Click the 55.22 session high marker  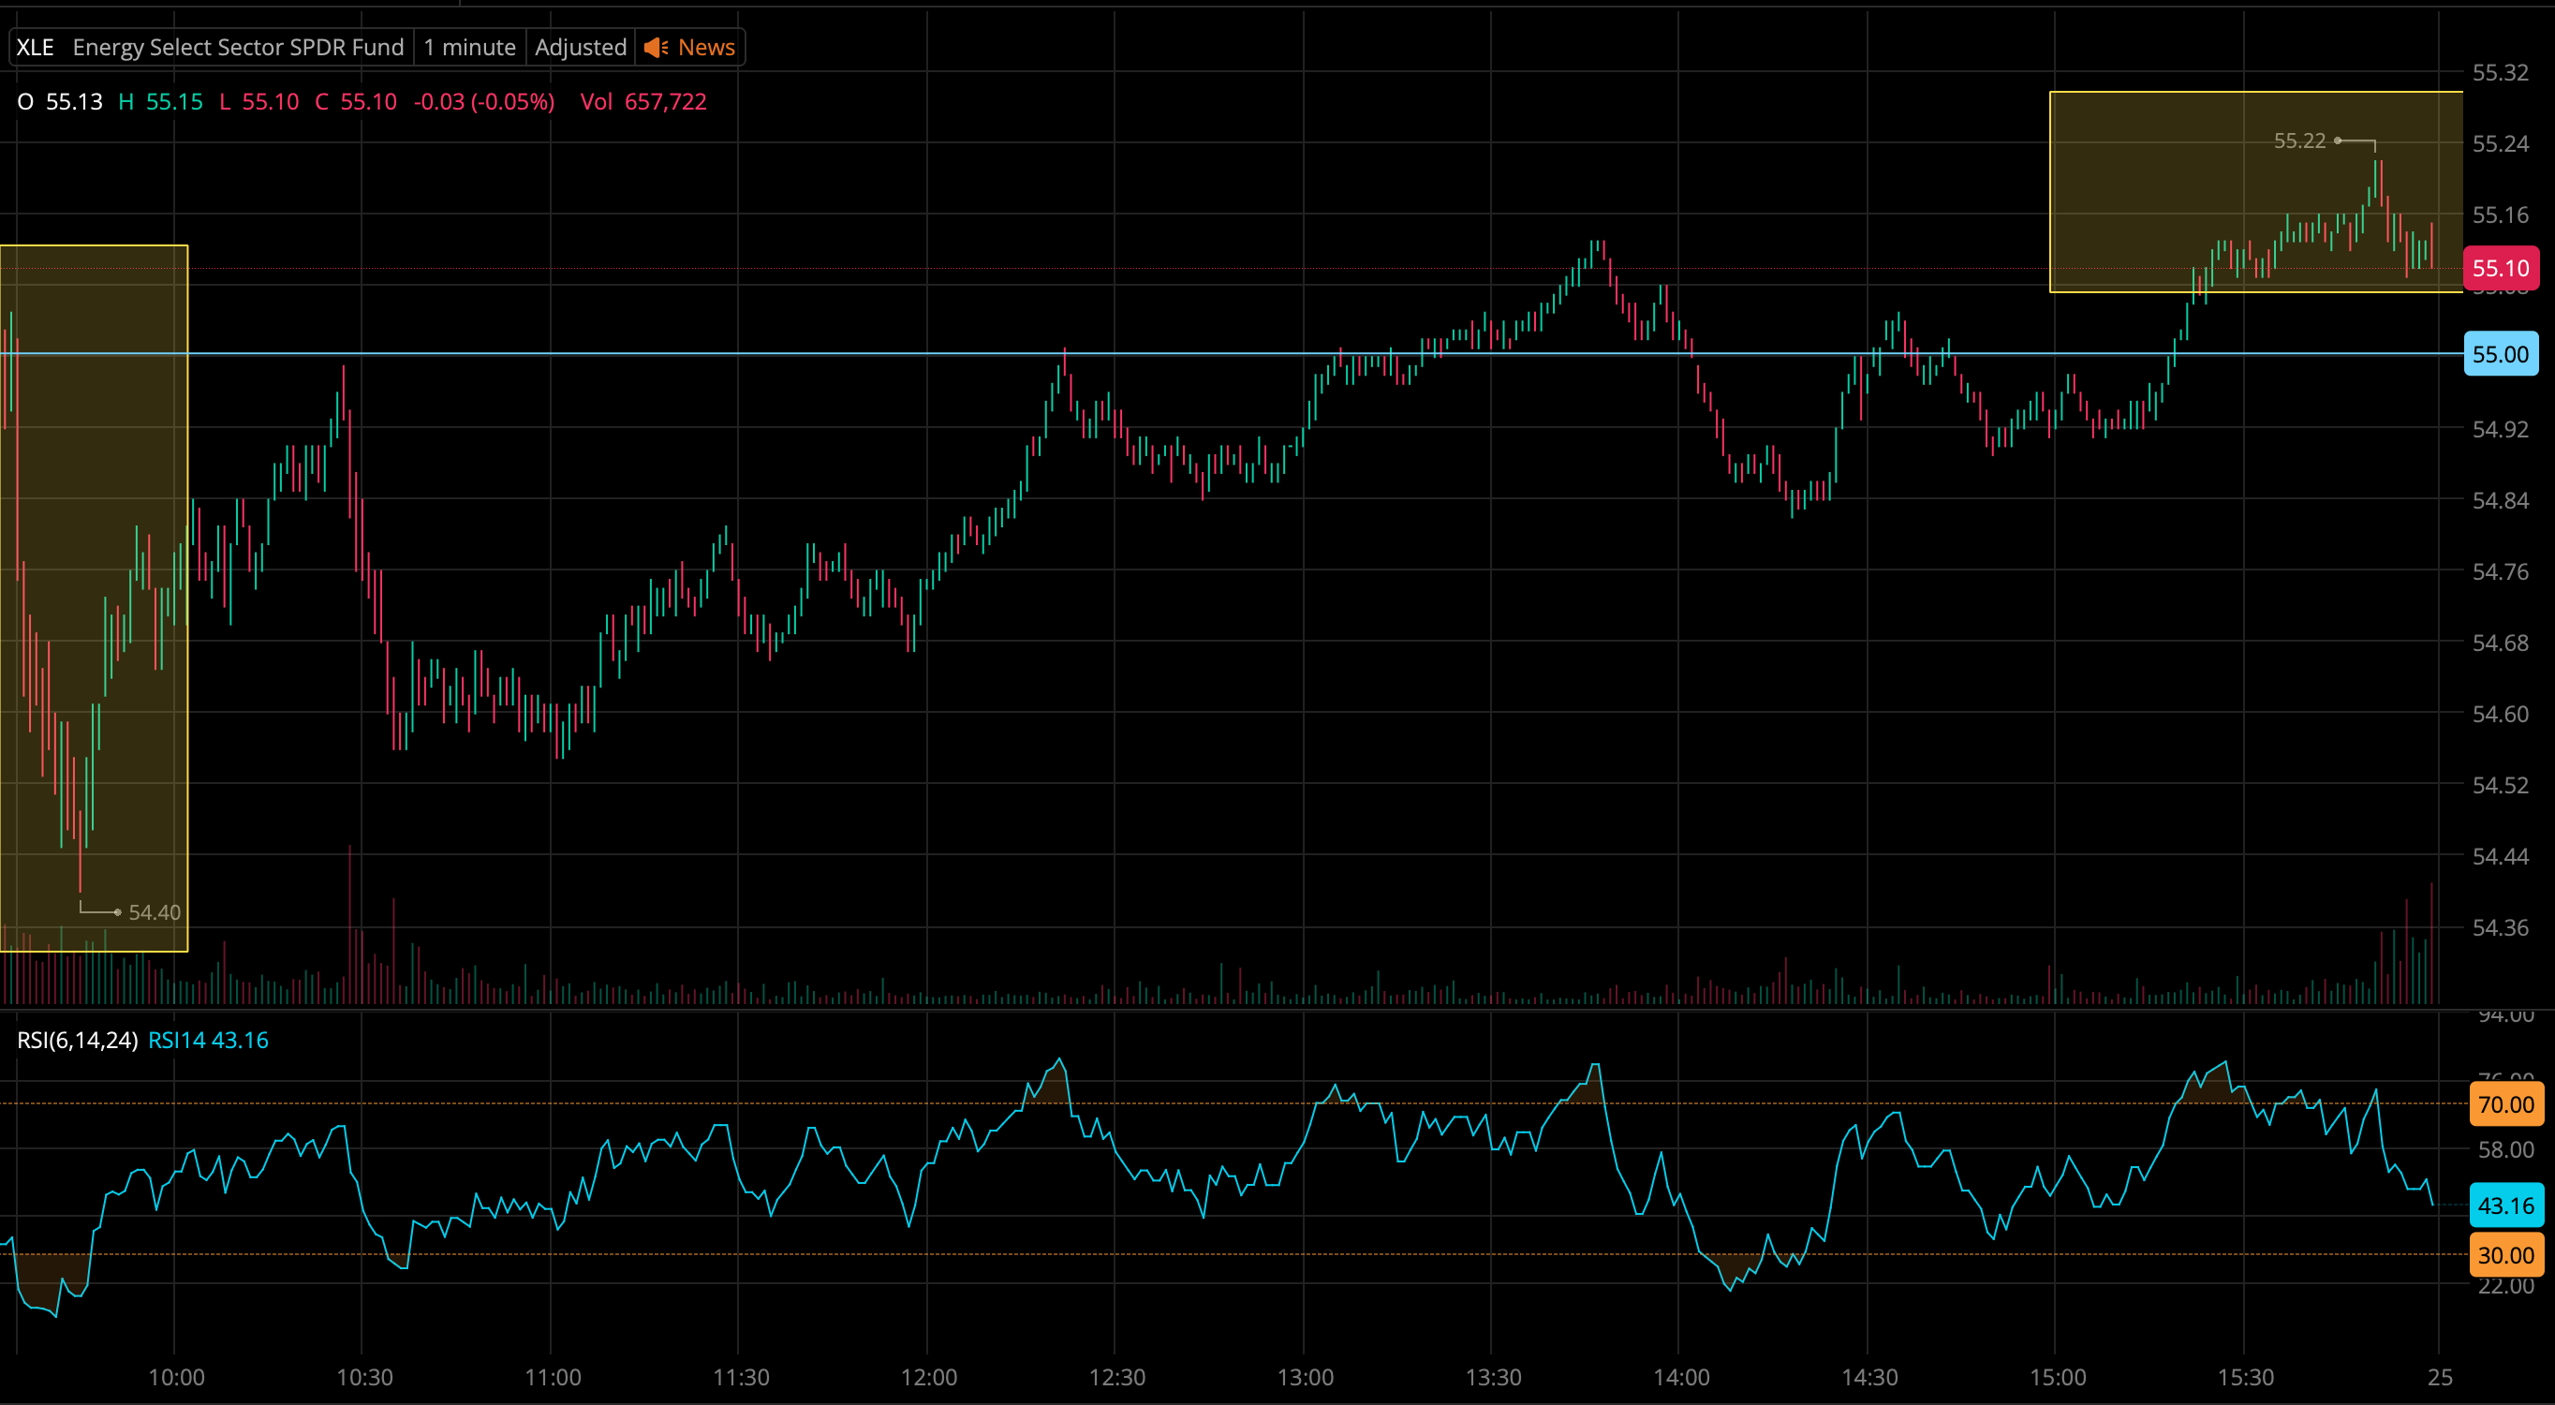point(2299,140)
